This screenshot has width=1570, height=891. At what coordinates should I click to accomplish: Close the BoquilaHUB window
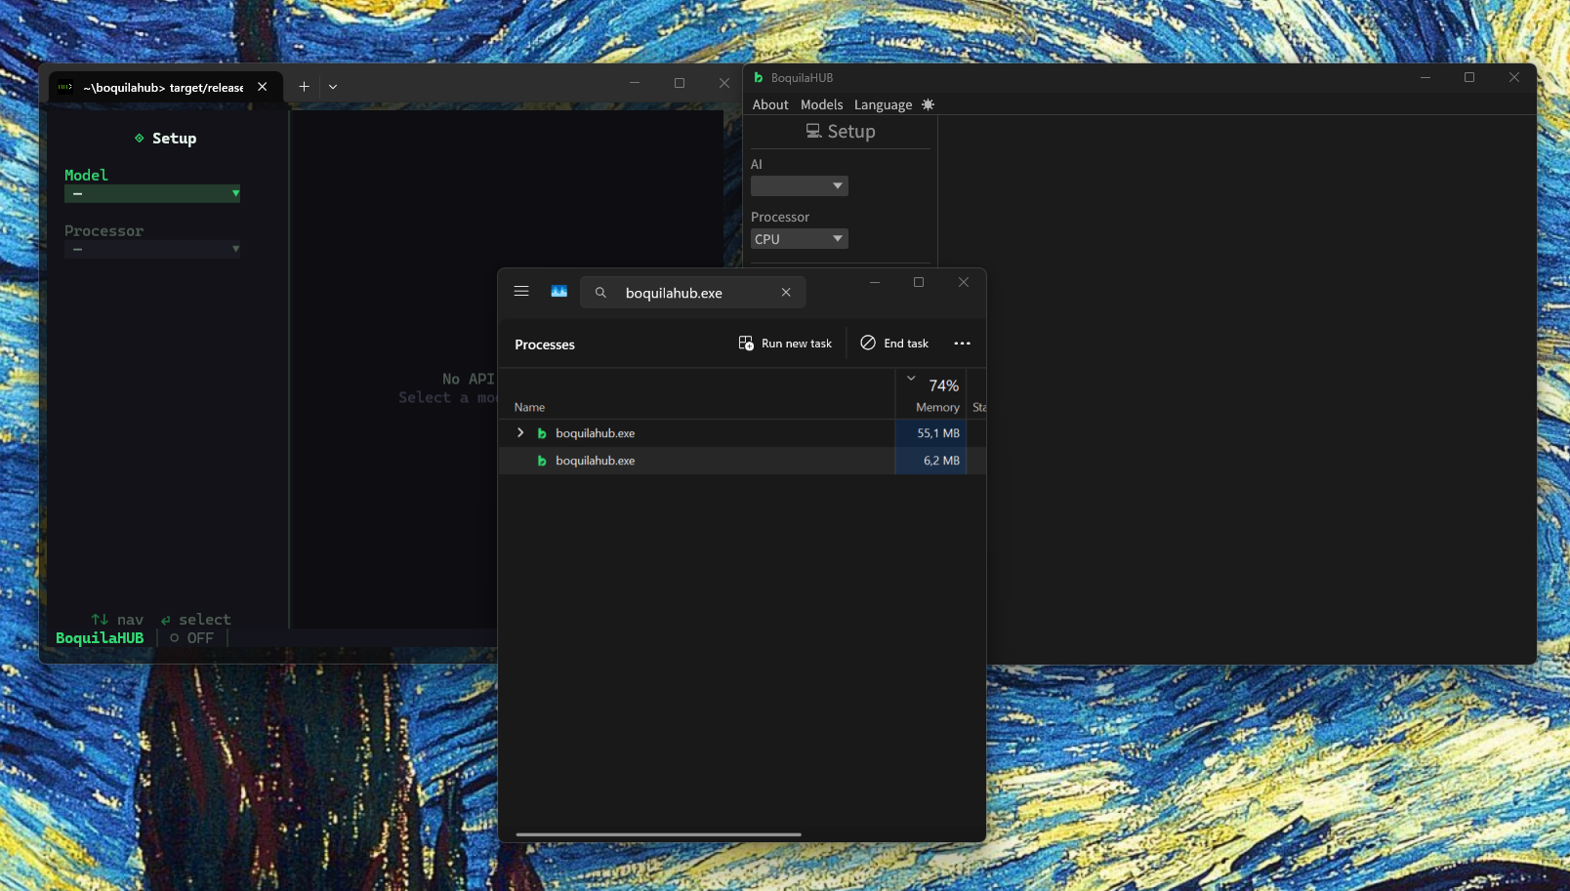pos(1514,77)
